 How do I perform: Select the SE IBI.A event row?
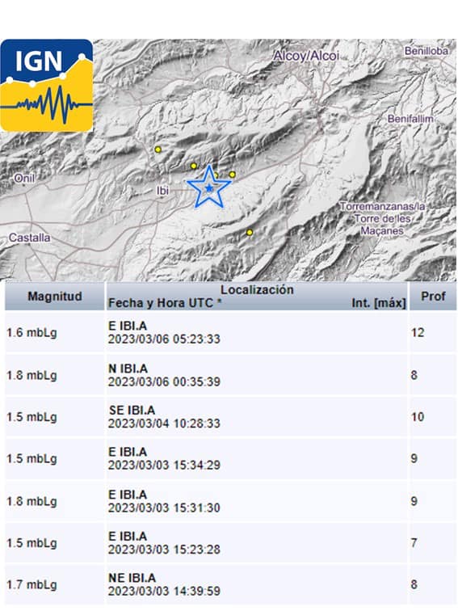coord(229,416)
